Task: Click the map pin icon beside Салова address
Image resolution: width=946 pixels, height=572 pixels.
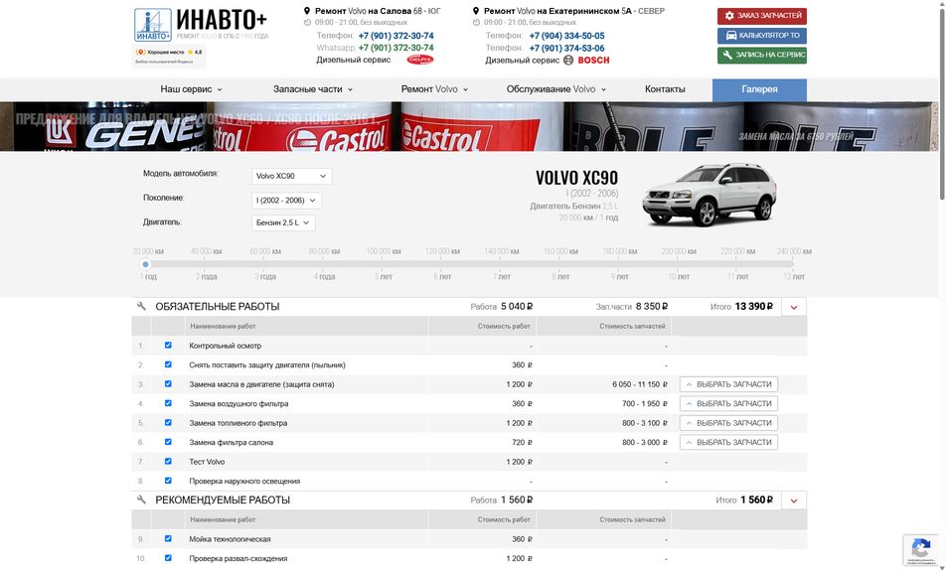Action: pyautogui.click(x=307, y=11)
